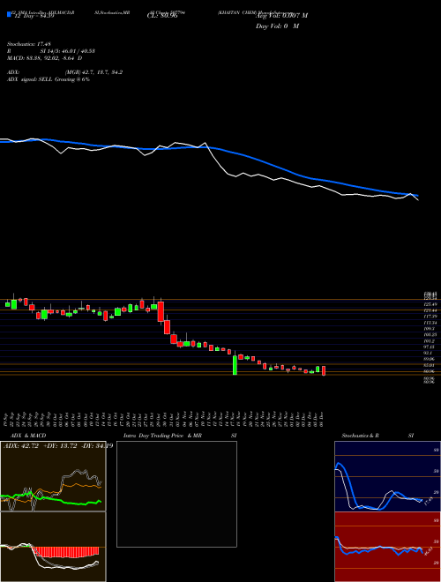Click the 109.3 price axis label
This screenshot has width=441, height=582.
430,329
